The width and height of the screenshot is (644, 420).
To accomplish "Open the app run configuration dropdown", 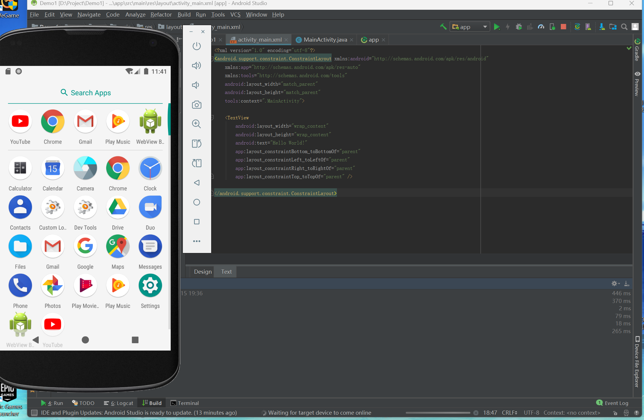I will pyautogui.click(x=470, y=27).
